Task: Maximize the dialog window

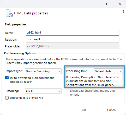Action: click(108, 4)
